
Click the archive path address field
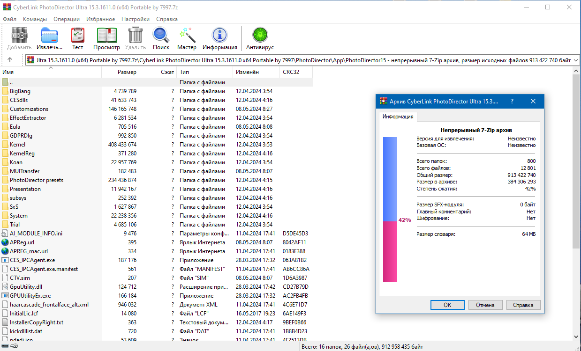point(302,60)
